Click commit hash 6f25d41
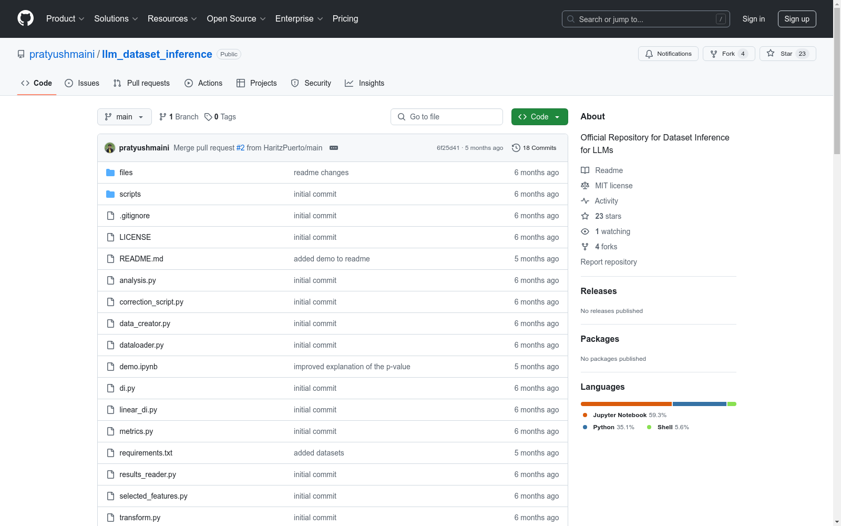Screen dimensions: 841x526 (448, 148)
